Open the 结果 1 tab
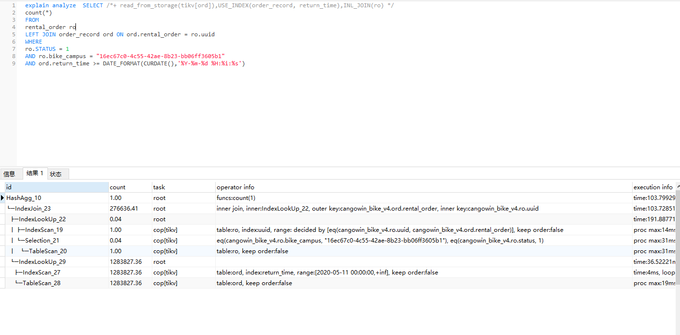The height and width of the screenshot is (335, 680). [x=35, y=173]
